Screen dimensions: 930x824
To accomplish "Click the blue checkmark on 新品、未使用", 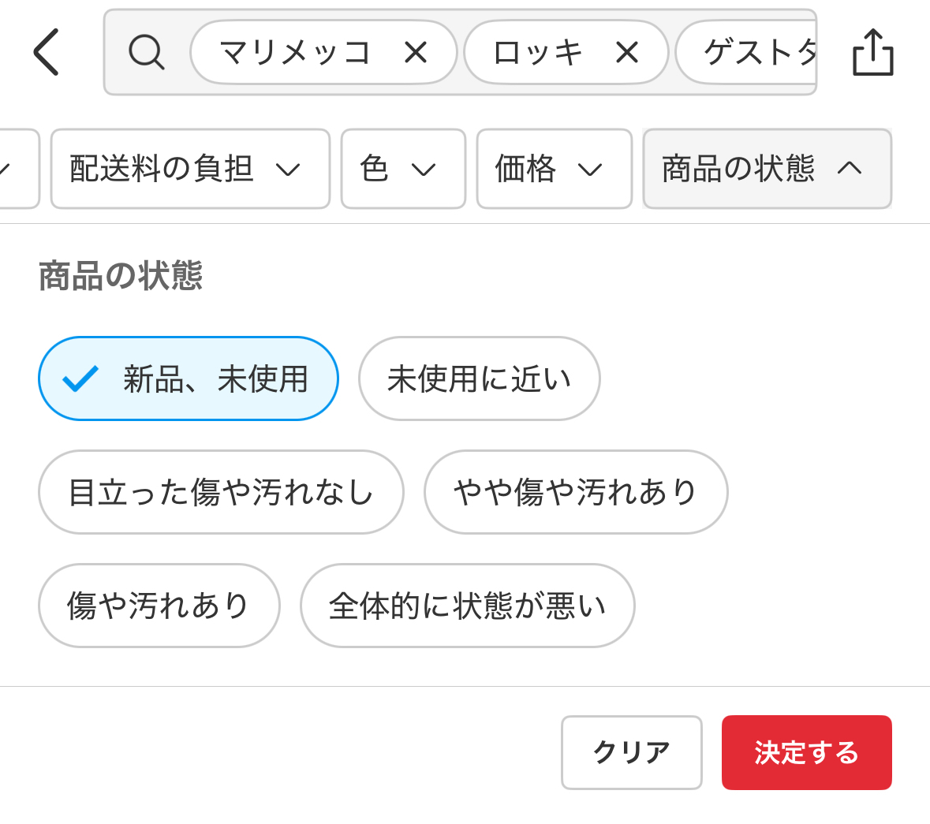I will (x=80, y=379).
